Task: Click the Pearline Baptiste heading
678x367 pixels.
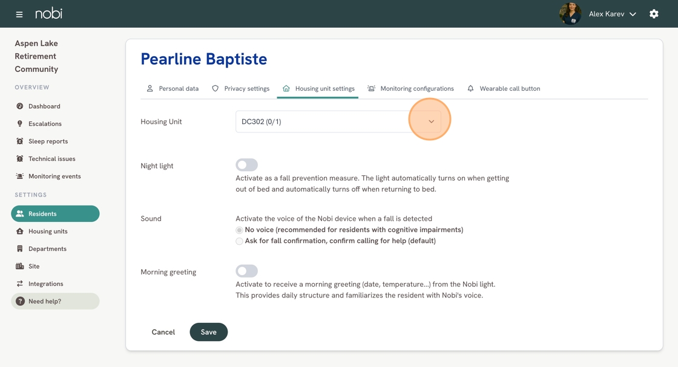Action: [x=203, y=59]
